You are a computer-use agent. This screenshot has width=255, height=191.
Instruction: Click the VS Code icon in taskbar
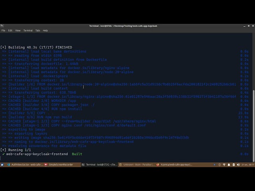pyautogui.click(x=8, y=165)
